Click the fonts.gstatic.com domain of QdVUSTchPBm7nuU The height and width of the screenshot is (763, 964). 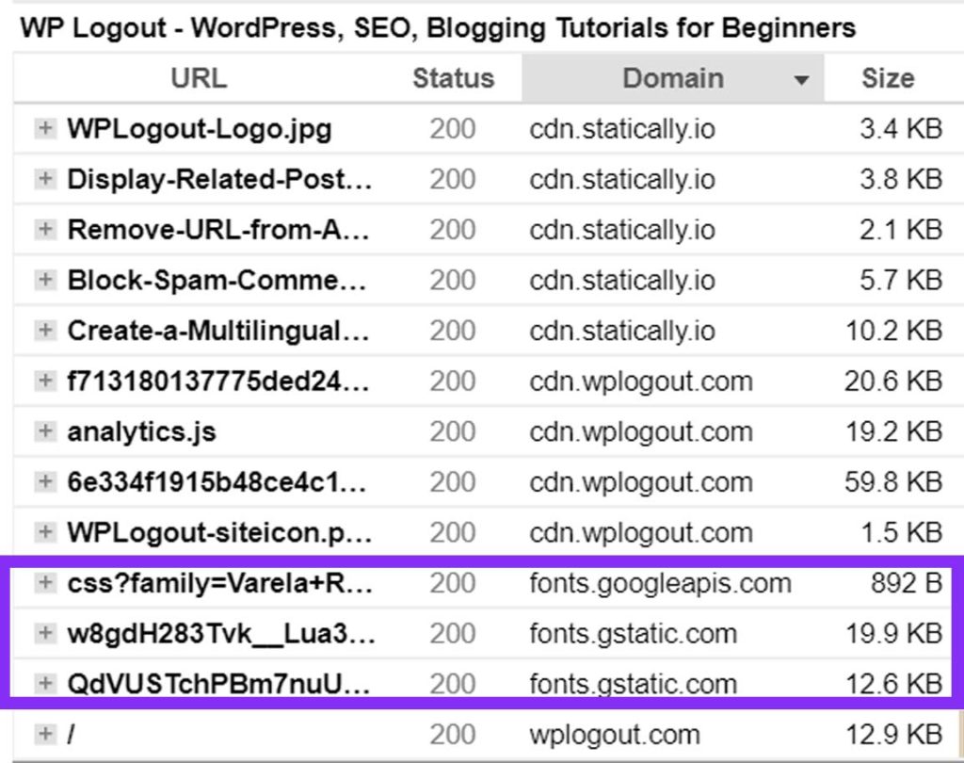click(633, 684)
